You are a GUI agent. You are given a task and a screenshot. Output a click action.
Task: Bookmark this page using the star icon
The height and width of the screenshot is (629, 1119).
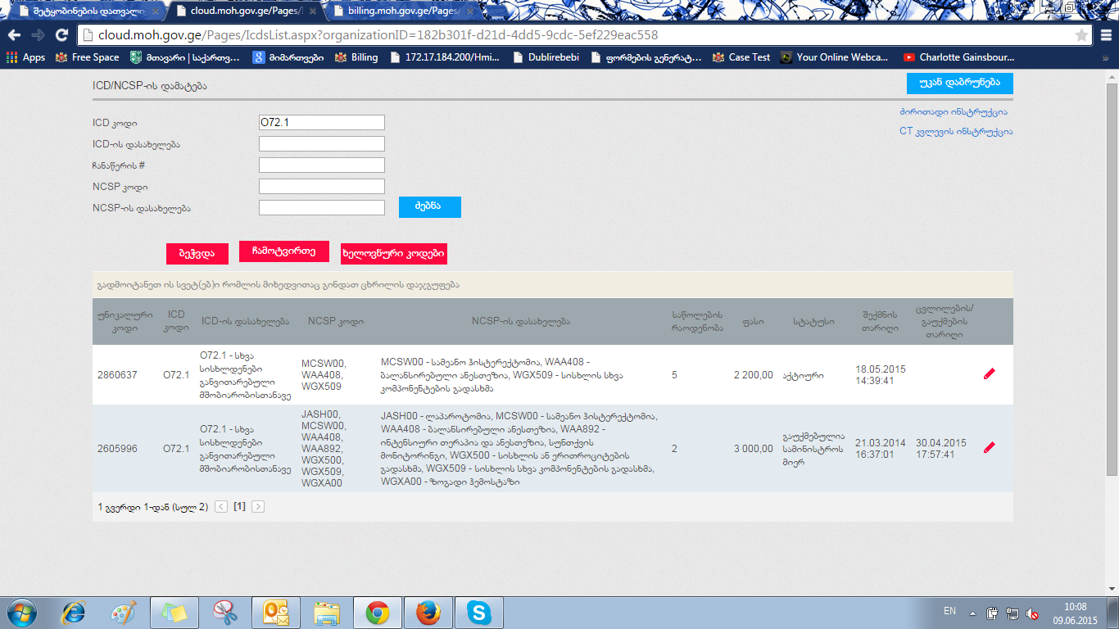click(1081, 35)
